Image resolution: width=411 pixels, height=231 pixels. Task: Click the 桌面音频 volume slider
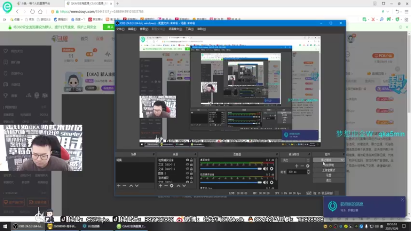click(231, 169)
